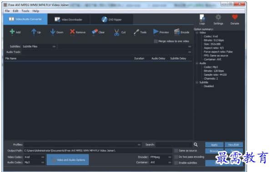
Task: Move the selected file Down
Action: click(x=53, y=32)
